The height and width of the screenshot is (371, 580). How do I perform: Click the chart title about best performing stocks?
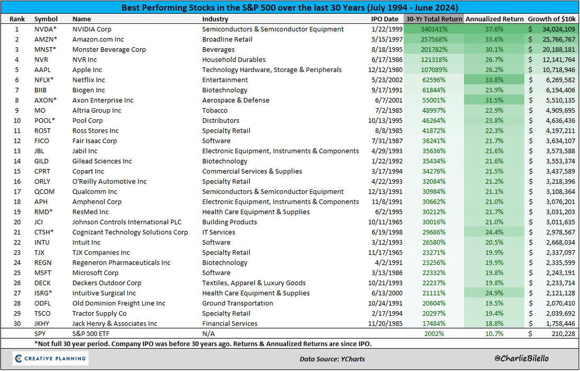290,7
